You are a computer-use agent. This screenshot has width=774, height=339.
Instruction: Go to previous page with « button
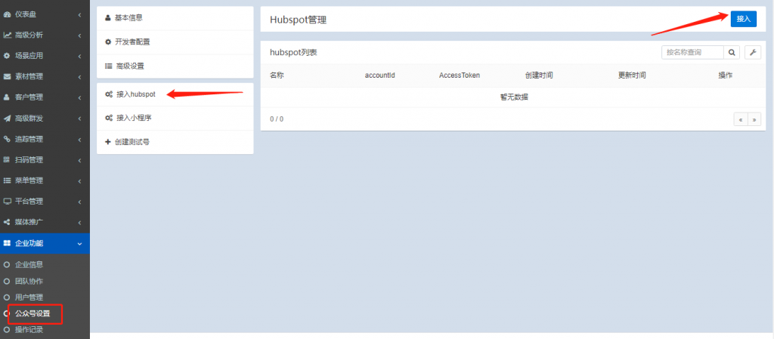point(741,119)
